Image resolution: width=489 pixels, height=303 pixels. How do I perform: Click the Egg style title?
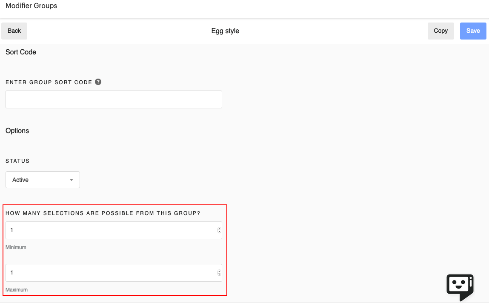[x=225, y=31]
